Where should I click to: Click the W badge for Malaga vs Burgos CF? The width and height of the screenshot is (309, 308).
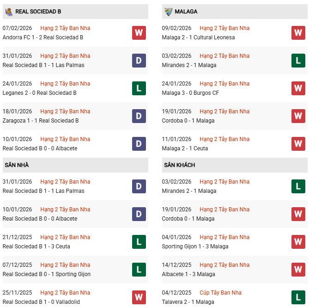(298, 88)
